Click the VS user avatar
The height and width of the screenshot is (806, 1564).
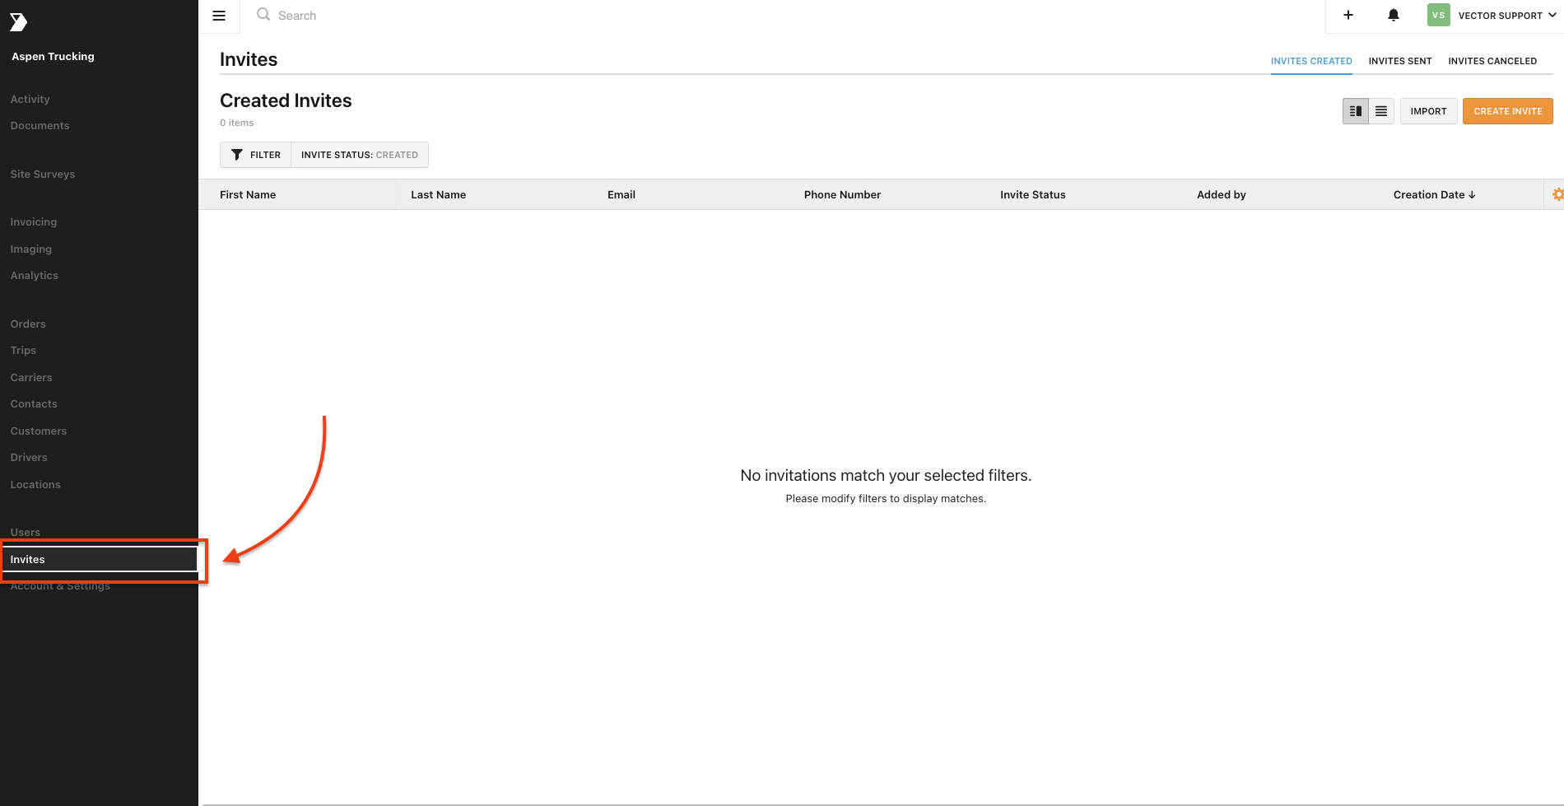pos(1438,15)
